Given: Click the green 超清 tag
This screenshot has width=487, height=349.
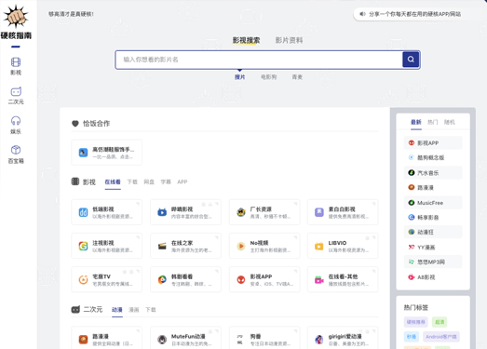Looking at the screenshot, I should pos(440,322).
